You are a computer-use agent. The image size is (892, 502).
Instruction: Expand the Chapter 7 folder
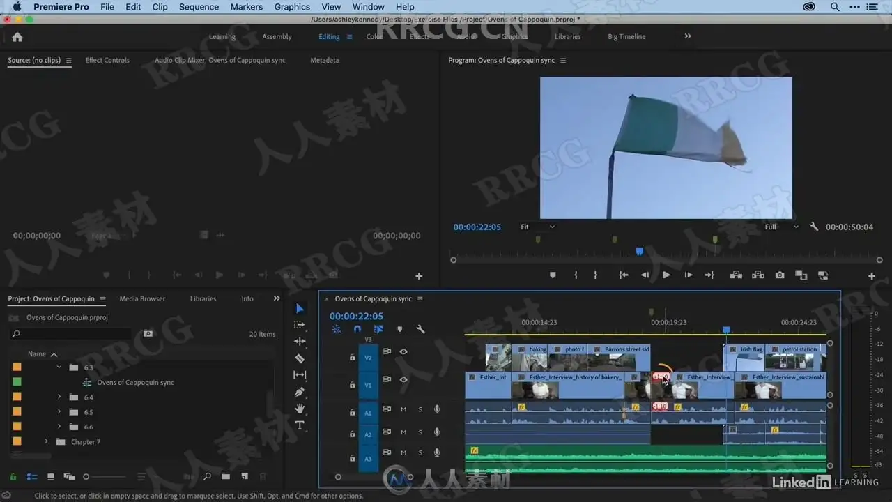pyautogui.click(x=47, y=442)
